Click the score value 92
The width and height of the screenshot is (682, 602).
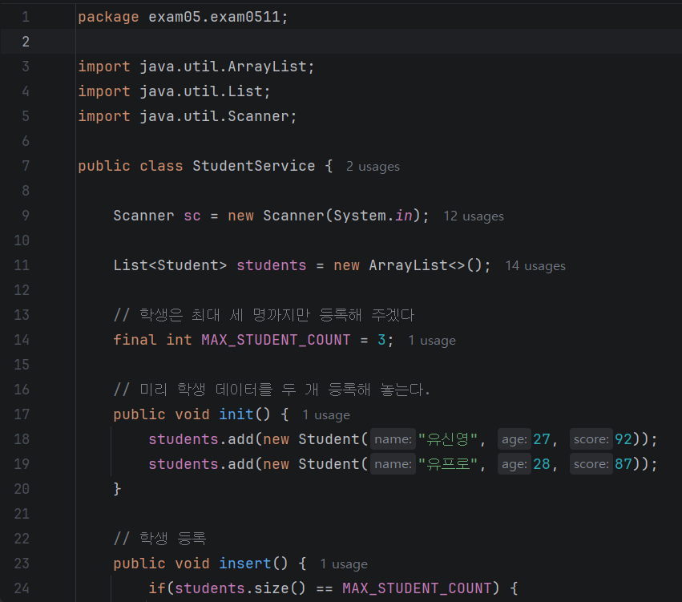pos(623,439)
